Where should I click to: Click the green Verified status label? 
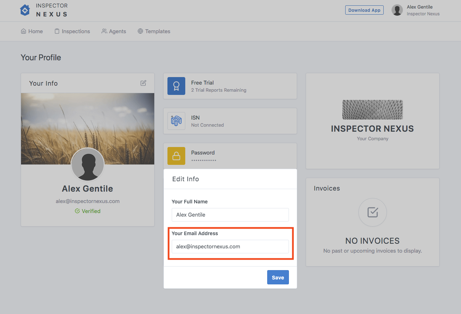(x=88, y=211)
